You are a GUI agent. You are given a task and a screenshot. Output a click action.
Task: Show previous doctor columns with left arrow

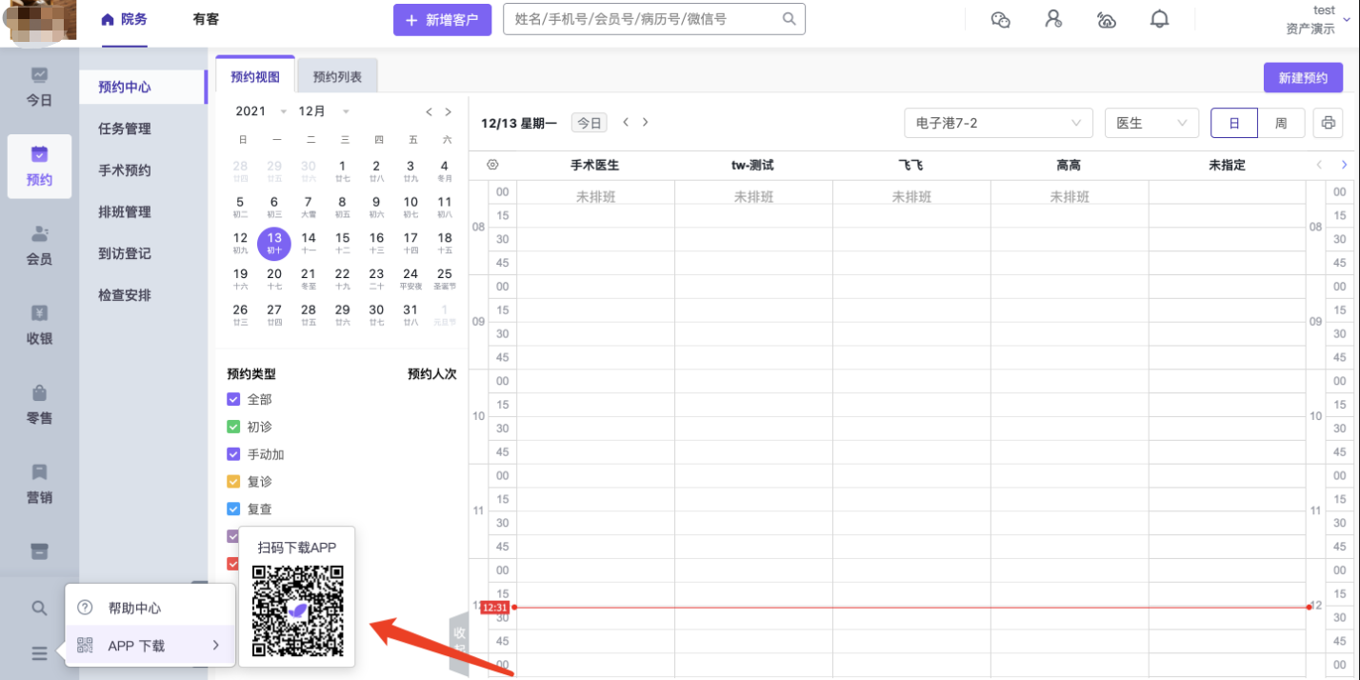pos(1319,165)
